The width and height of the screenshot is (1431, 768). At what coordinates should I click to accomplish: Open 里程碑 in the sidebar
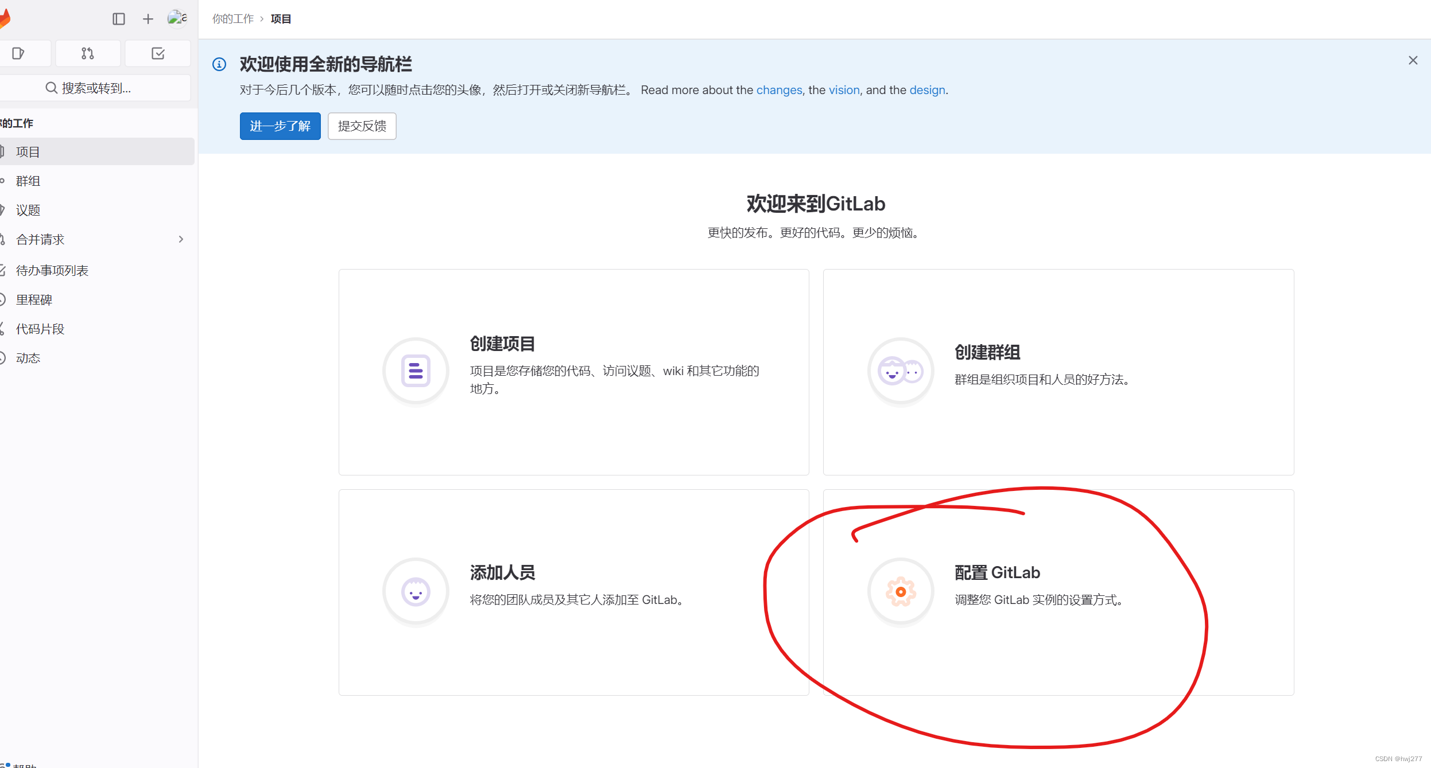[x=97, y=299]
